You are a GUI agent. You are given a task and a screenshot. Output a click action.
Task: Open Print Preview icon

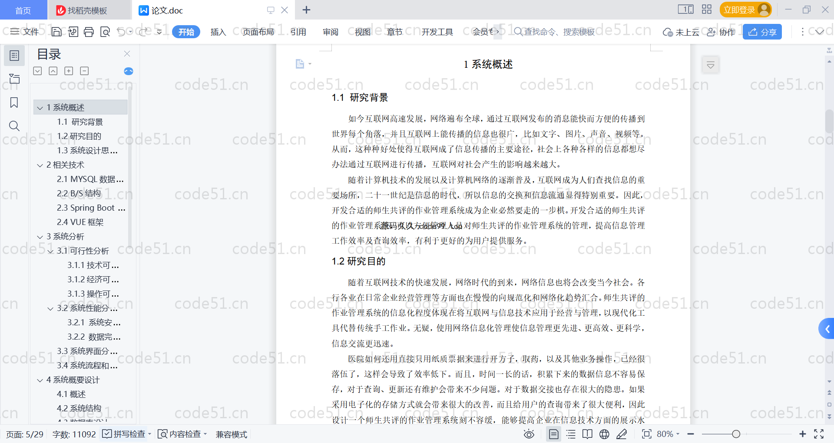click(105, 32)
